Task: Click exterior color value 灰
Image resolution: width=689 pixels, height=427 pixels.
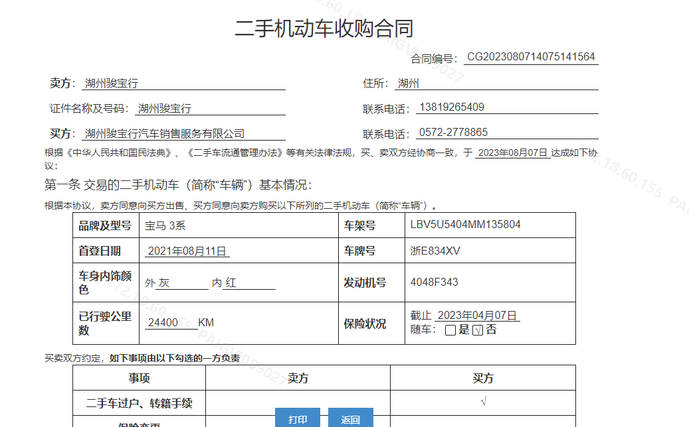Action: [x=164, y=282]
